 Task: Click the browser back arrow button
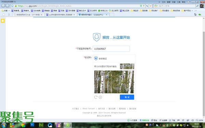tap(3, 6)
